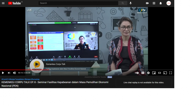Start voice search with the microphone icon
The width and height of the screenshot is (190, 106).
(x=130, y=3)
